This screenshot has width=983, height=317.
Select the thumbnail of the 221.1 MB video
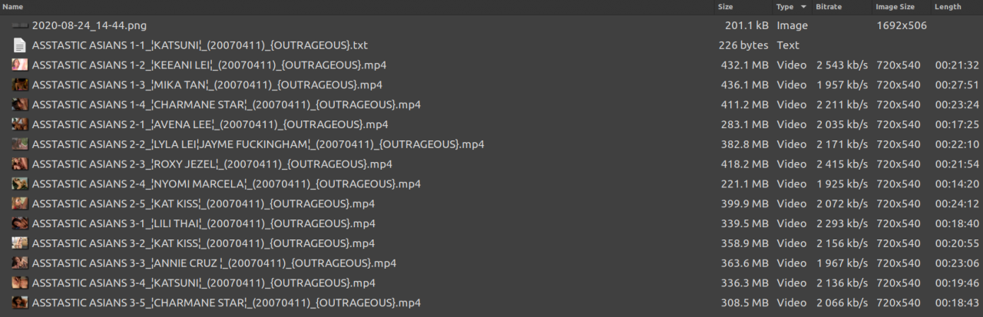click(20, 183)
